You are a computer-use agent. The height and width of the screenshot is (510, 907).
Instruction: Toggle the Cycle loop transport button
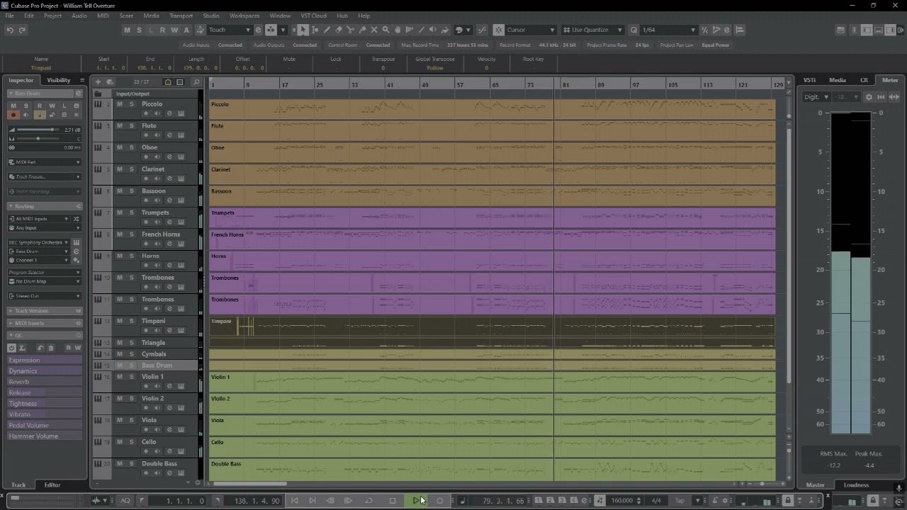368,501
